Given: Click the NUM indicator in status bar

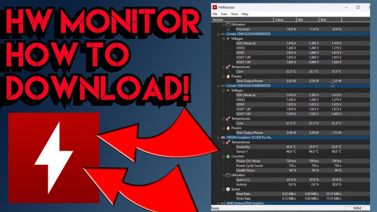Looking at the screenshot, I should click(x=357, y=208).
